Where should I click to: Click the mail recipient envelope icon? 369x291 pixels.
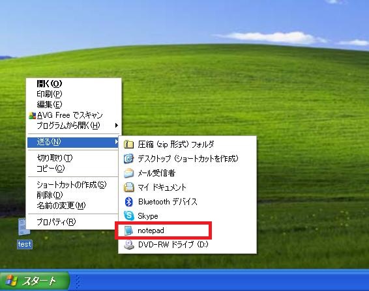tap(128, 173)
